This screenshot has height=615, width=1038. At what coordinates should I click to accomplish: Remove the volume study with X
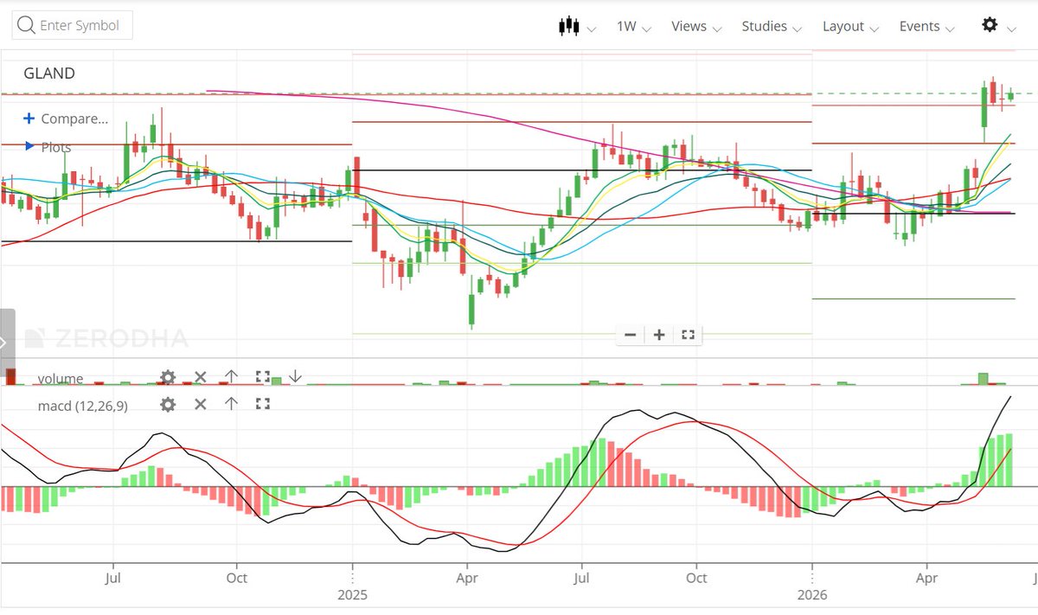(200, 377)
